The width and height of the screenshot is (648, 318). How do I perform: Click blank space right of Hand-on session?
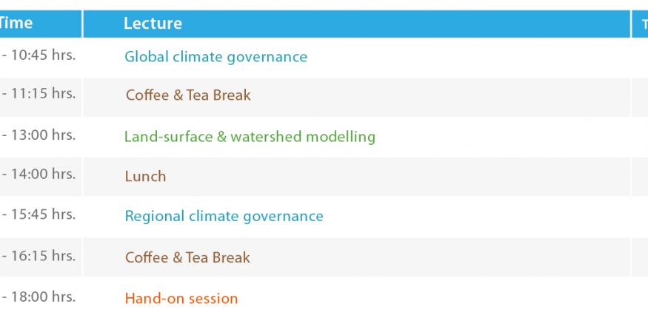click(x=434, y=298)
